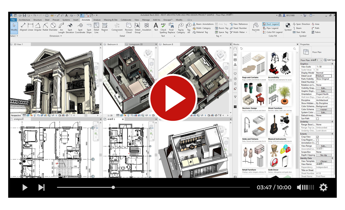Select the Aligned dimension tool
Screen dimensions: 345x210
tap(23, 27)
